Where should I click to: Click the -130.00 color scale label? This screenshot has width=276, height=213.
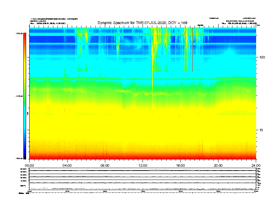(19, 33)
